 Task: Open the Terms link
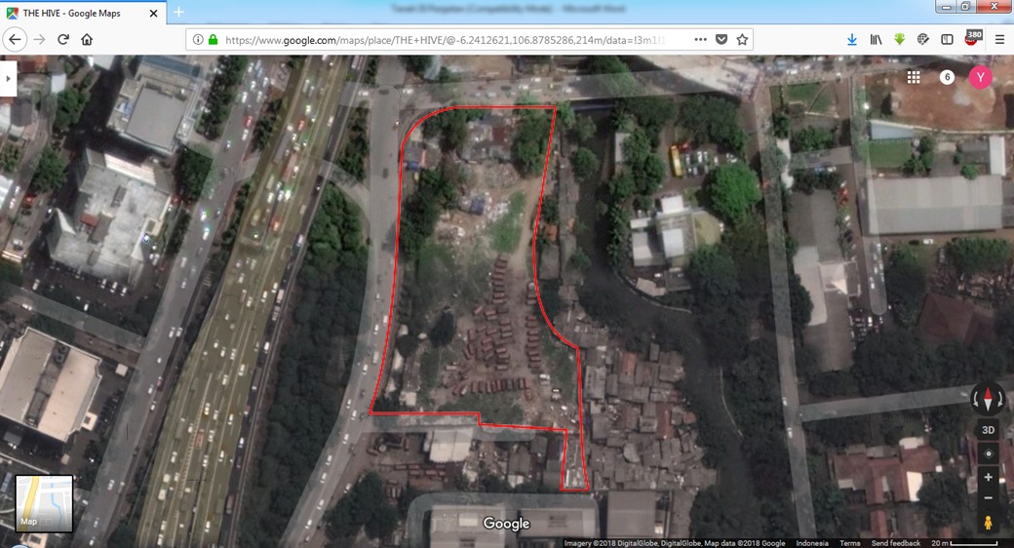pyautogui.click(x=850, y=543)
